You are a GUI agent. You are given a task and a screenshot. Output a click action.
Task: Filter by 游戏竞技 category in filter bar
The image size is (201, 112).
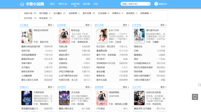click(130, 13)
